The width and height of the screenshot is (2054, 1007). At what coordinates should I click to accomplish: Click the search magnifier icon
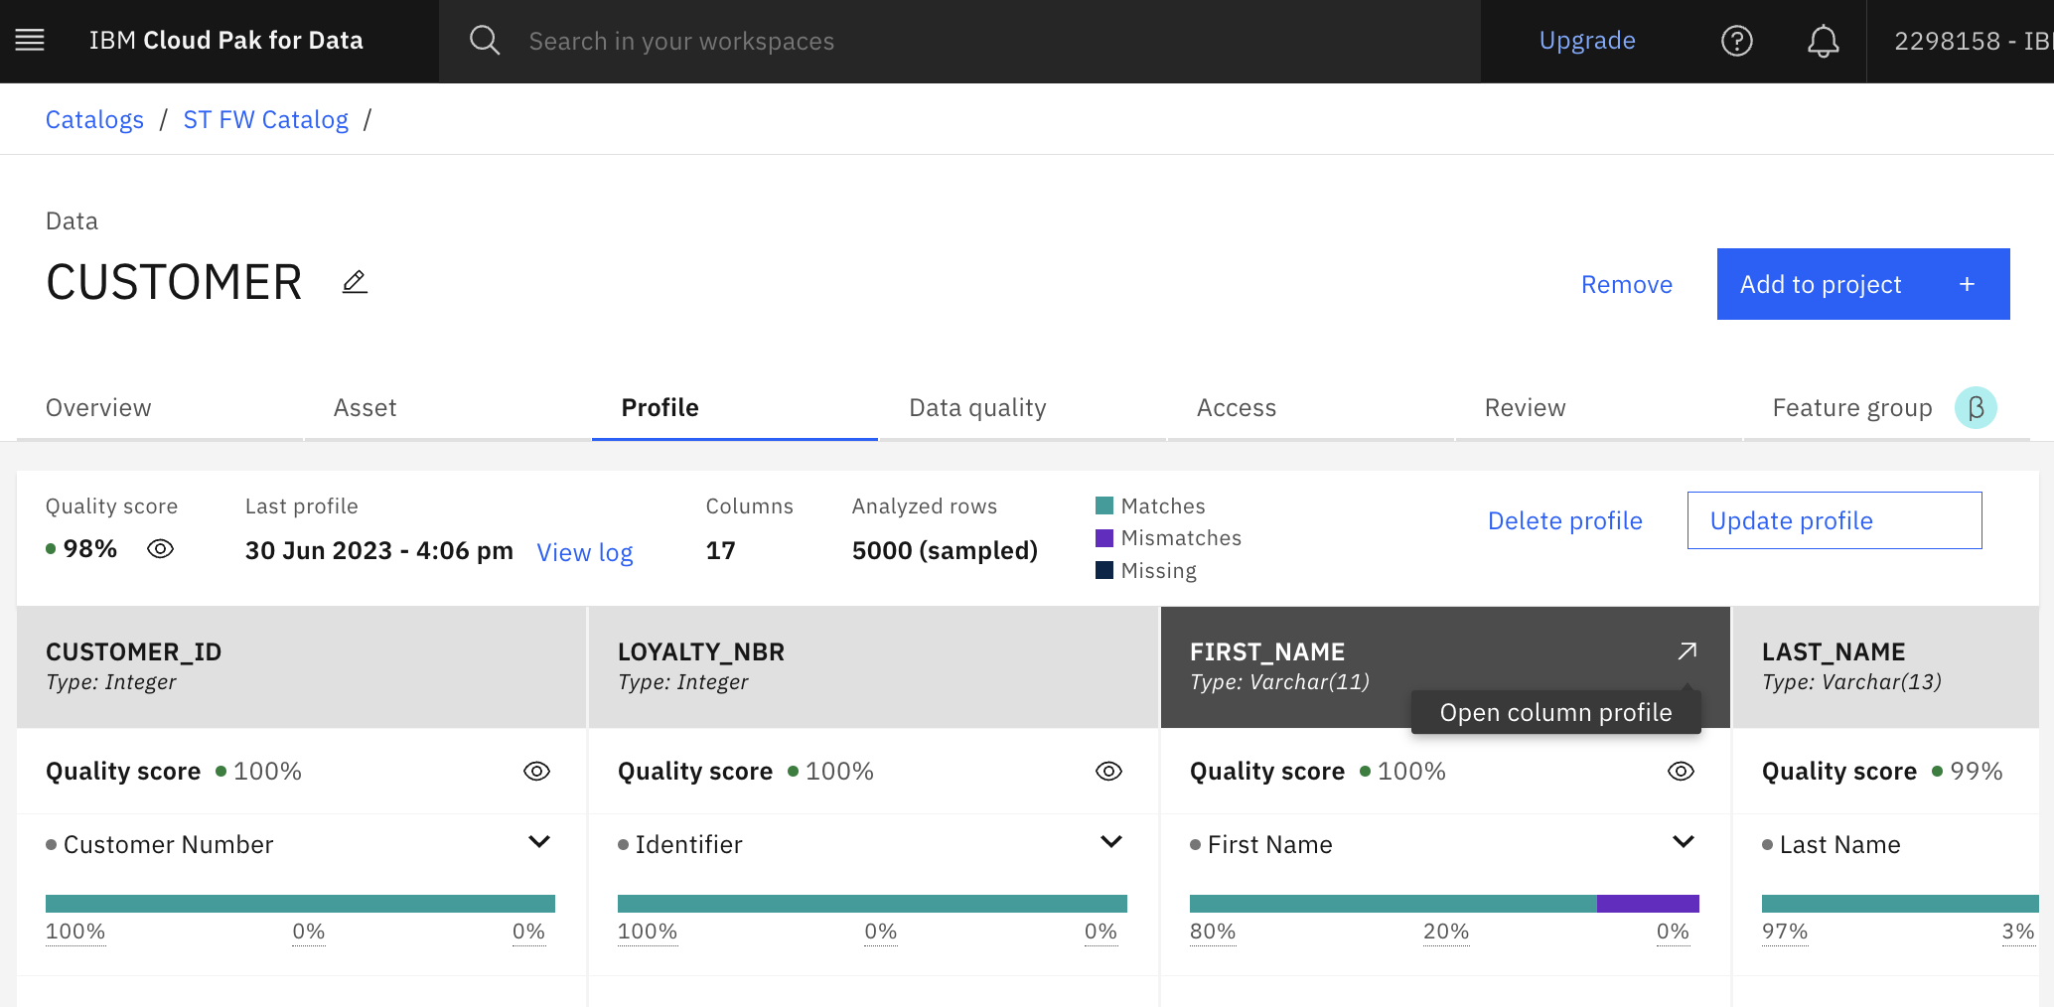coord(485,41)
